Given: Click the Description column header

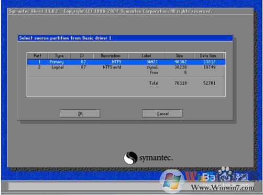Looking at the screenshot, I should pyautogui.click(x=111, y=56).
